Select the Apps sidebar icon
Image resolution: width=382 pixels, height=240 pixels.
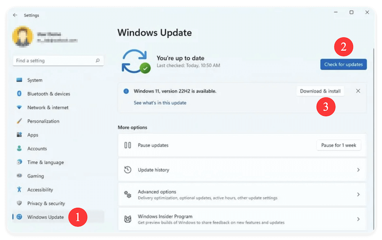pos(20,135)
